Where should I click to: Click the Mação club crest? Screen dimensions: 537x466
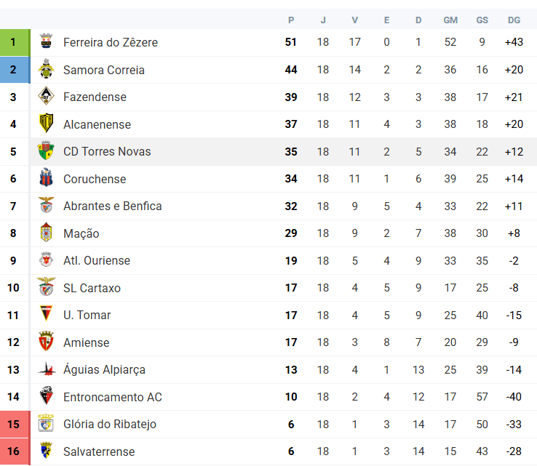[47, 233]
